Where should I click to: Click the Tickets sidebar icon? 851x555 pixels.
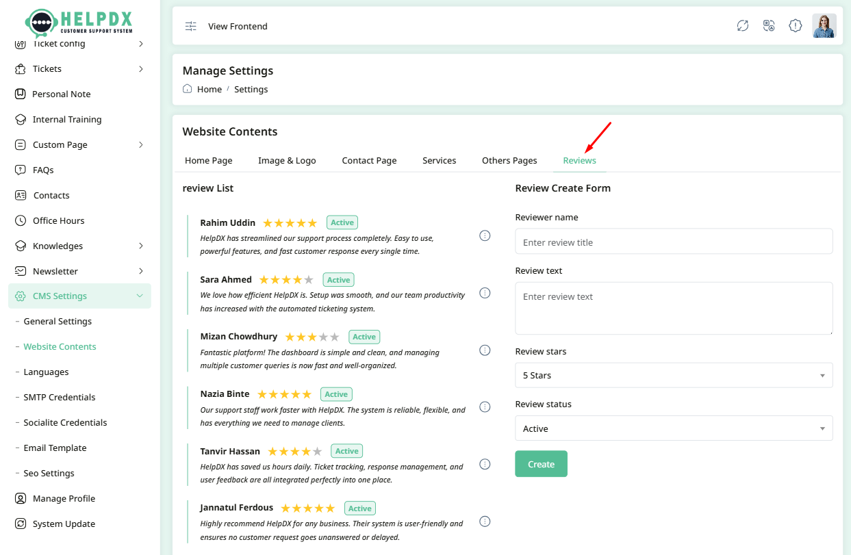click(x=21, y=68)
